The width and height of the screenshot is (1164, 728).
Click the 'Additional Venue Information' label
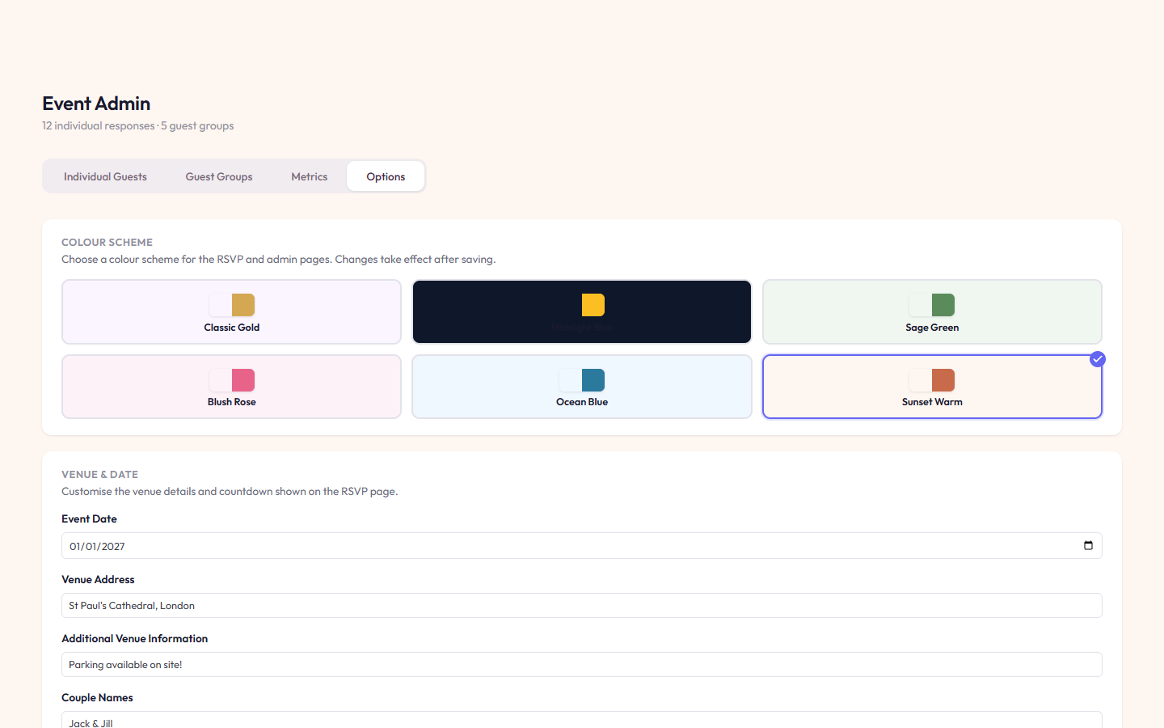(x=134, y=638)
